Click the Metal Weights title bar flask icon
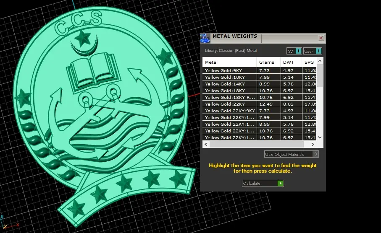381x233 pixels. (x=205, y=38)
